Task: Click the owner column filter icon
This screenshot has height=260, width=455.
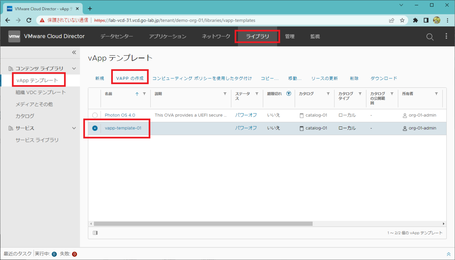Action: (436, 94)
